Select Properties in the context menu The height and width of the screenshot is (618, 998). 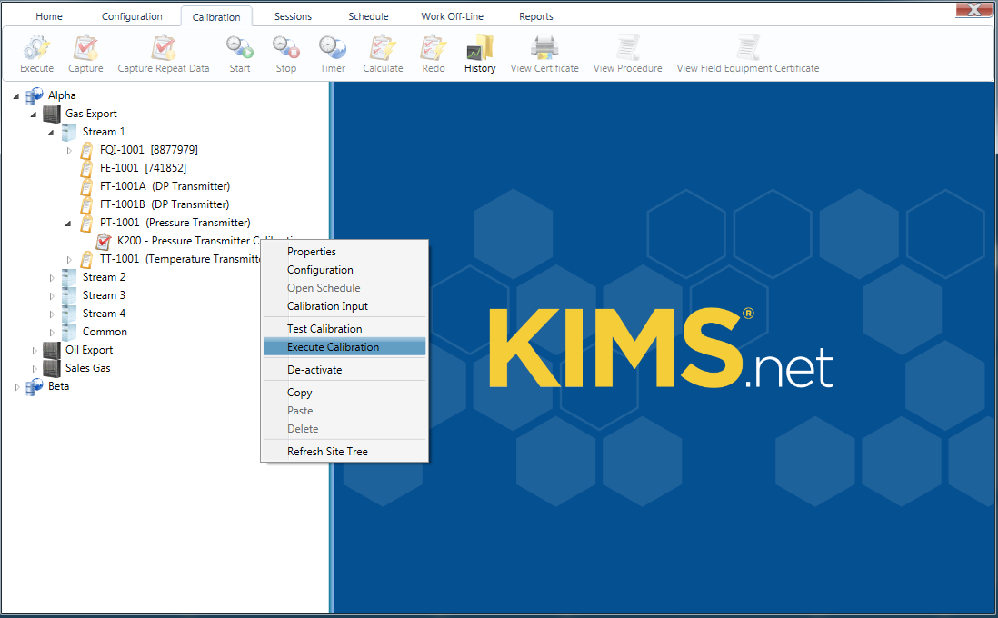click(x=344, y=252)
